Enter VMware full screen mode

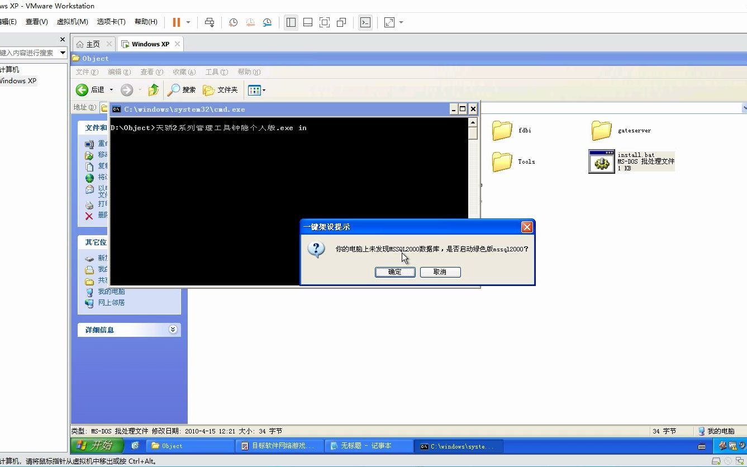point(325,22)
